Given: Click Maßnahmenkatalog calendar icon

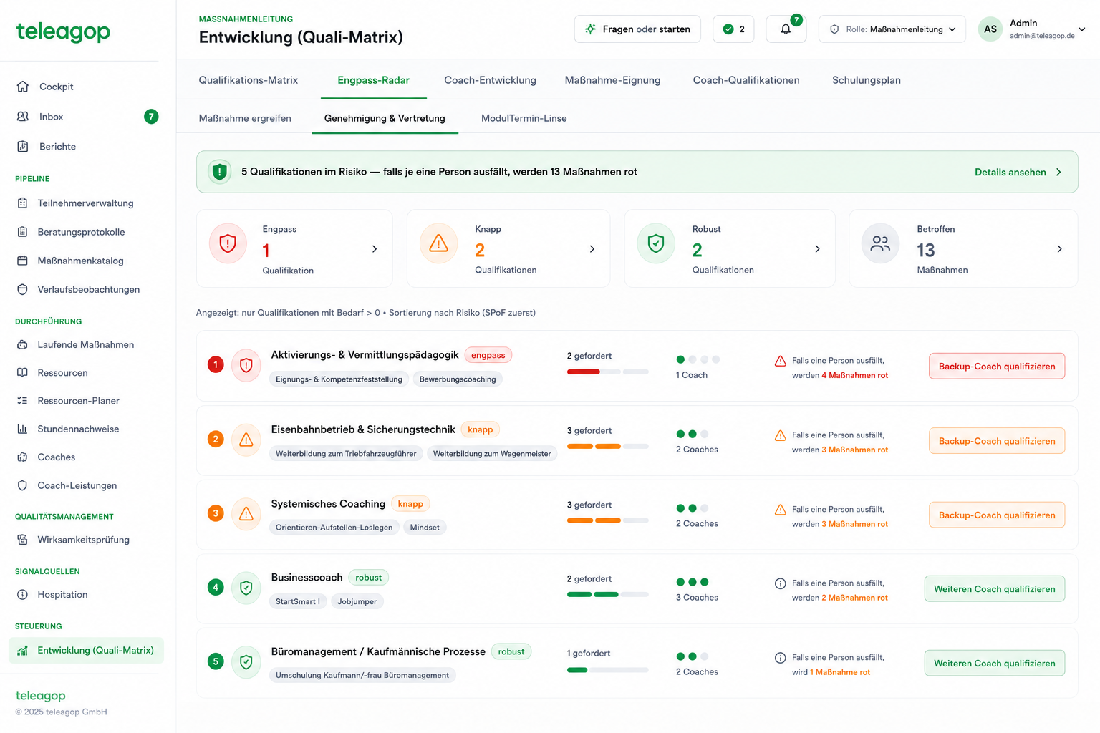Looking at the screenshot, I should point(23,261).
